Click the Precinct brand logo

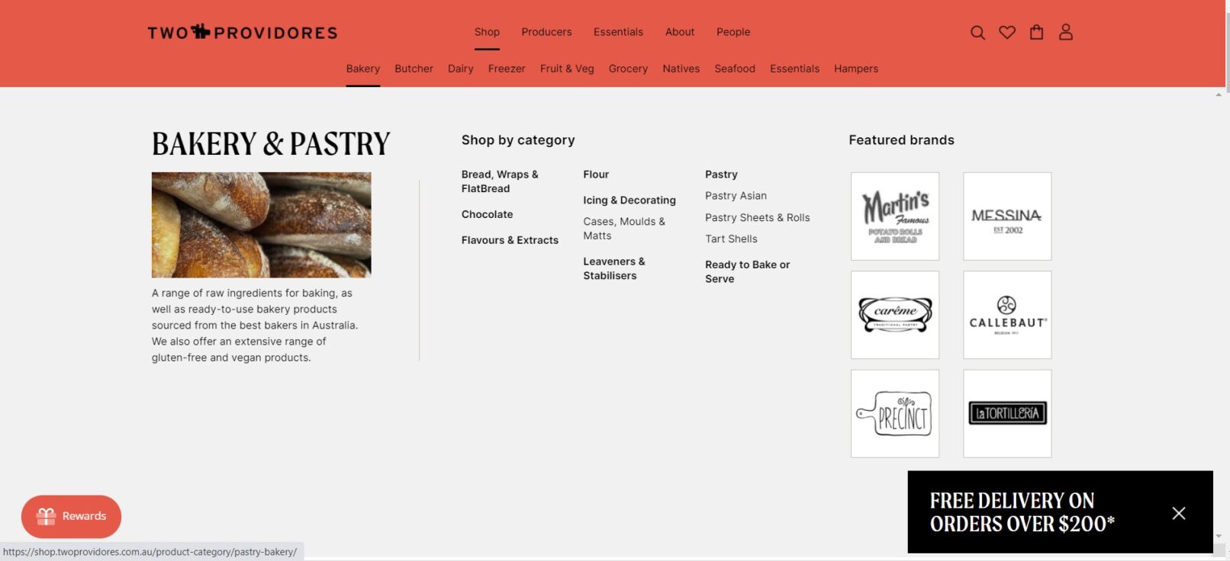[x=895, y=414]
